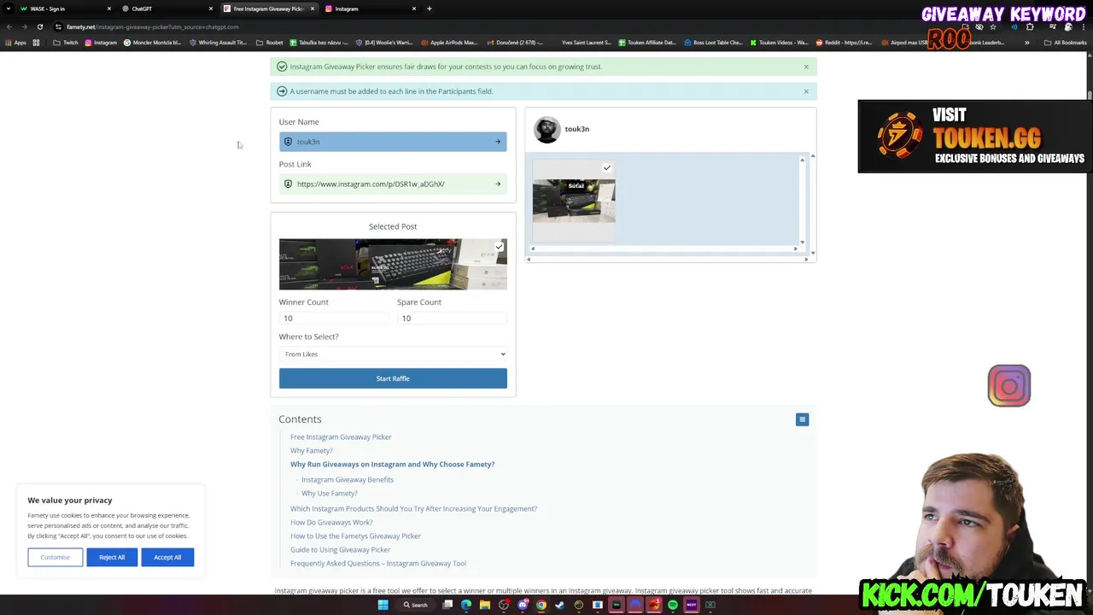Screen dimensions: 1093x615
Task: Click the browser reload button
Action: click(x=39, y=26)
